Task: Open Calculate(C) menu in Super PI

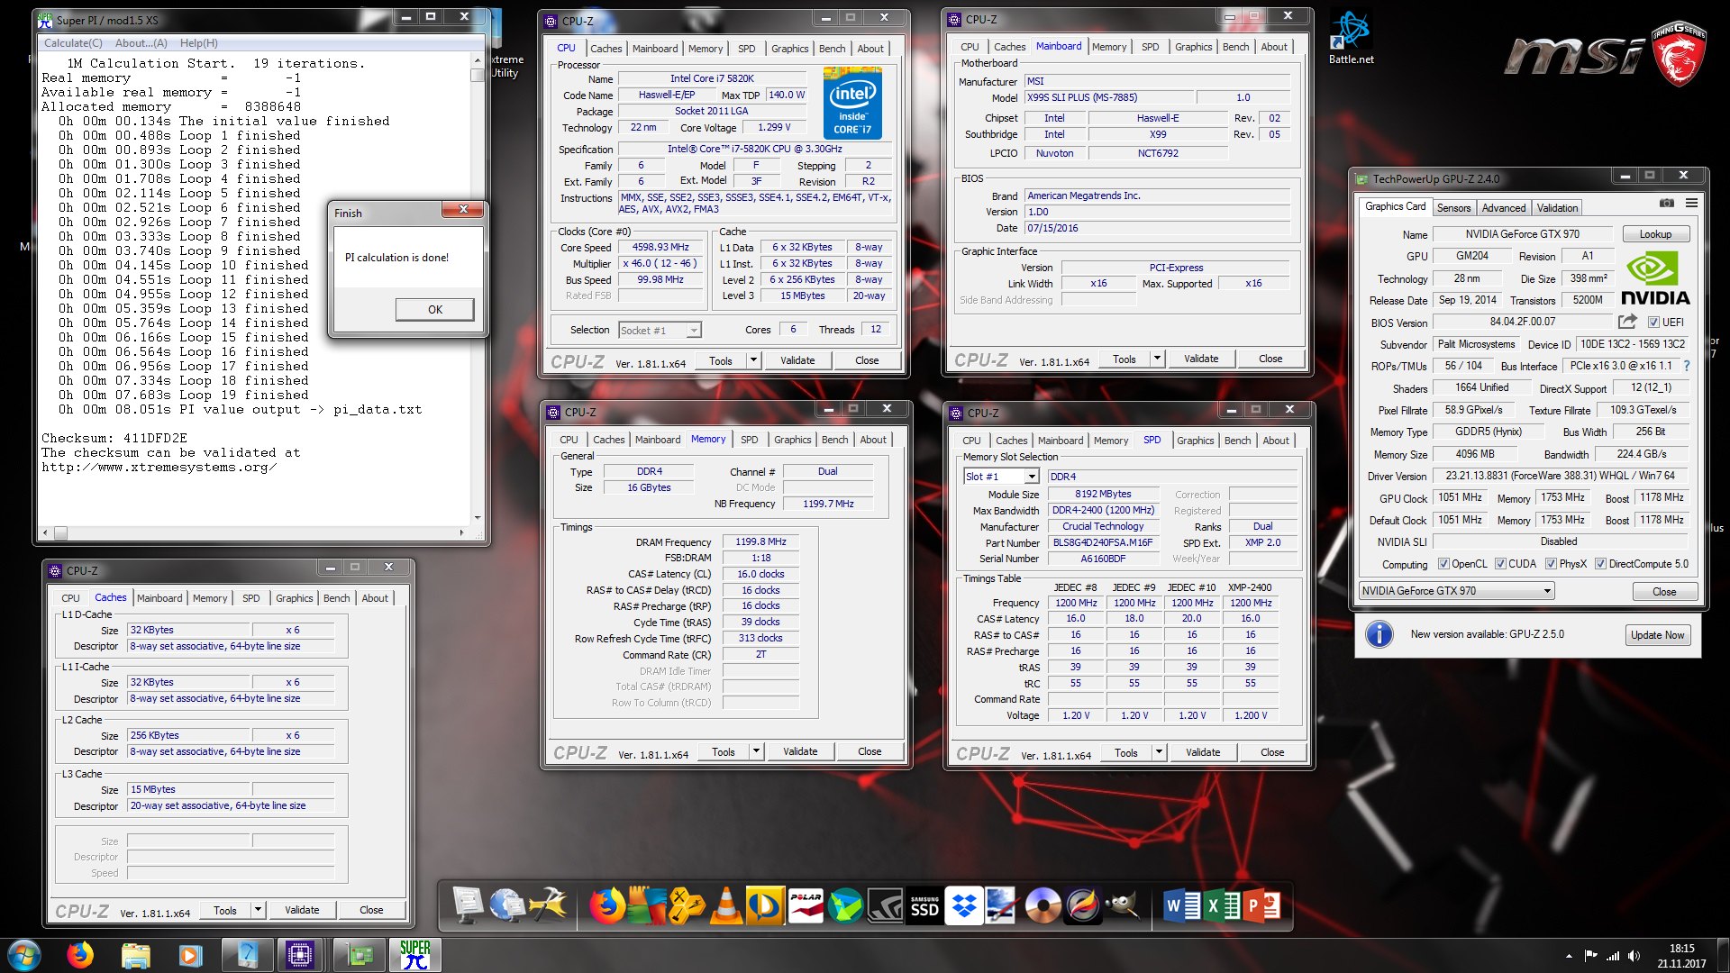Action: [73, 43]
